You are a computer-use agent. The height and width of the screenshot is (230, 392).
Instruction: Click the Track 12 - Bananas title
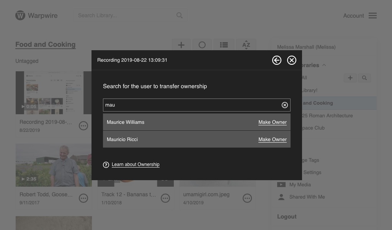click(x=129, y=194)
